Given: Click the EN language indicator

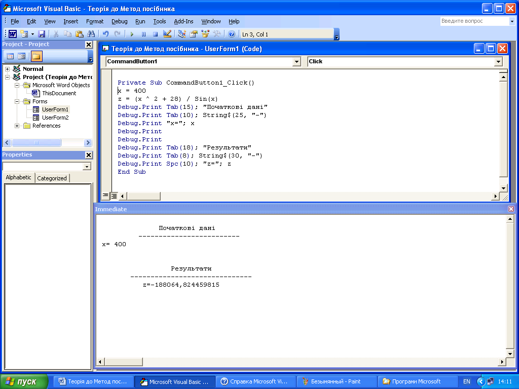Looking at the screenshot, I should (467, 381).
